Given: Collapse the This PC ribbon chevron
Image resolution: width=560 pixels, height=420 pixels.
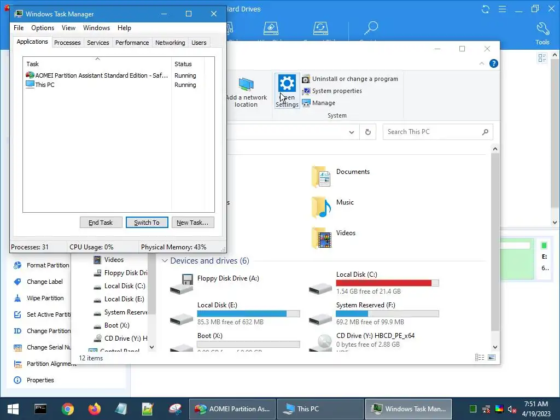Looking at the screenshot, I should tap(481, 63).
